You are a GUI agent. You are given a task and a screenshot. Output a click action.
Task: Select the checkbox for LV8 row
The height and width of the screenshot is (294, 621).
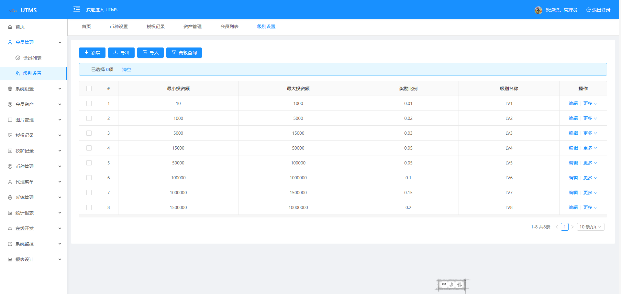coord(89,207)
